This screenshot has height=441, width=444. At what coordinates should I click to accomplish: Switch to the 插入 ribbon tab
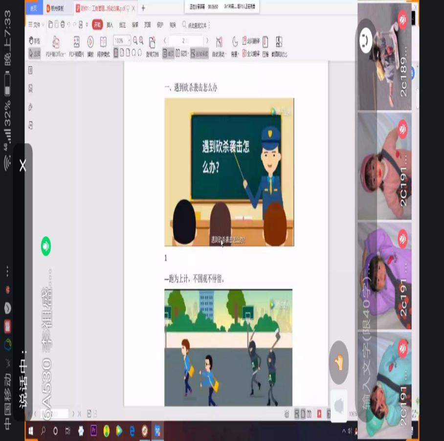[x=110, y=24]
